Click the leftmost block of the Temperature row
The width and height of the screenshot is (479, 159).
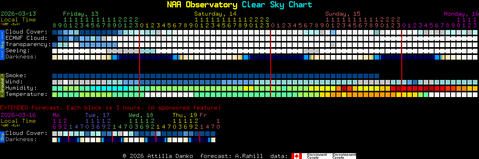pos(55,94)
